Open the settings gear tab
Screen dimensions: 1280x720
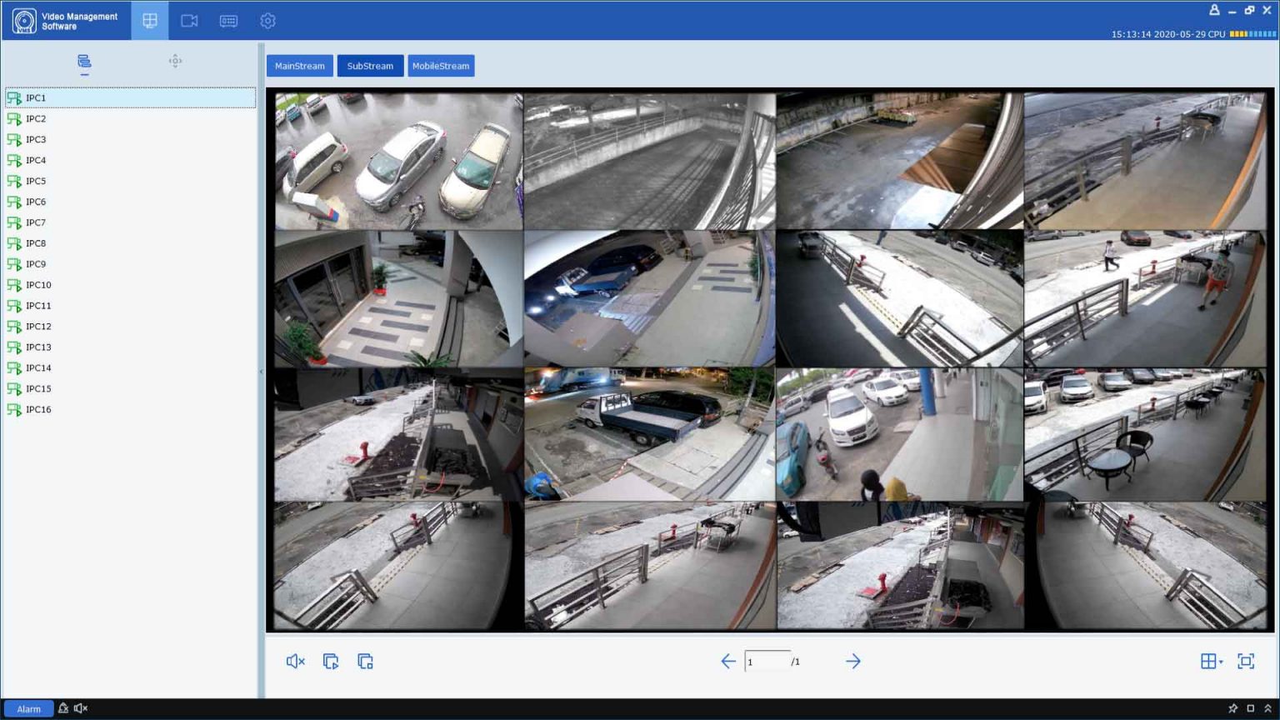(267, 21)
